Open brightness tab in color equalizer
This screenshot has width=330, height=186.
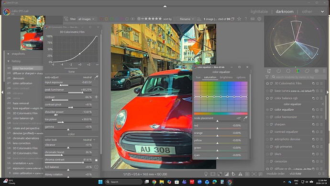click(226, 77)
